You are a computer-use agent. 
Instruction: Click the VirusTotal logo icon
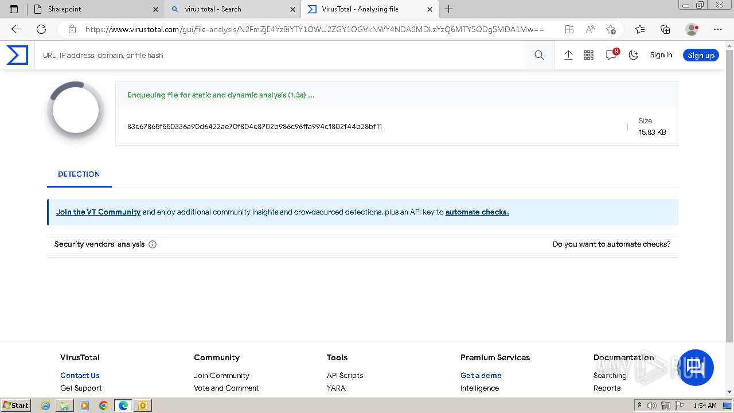[17, 55]
